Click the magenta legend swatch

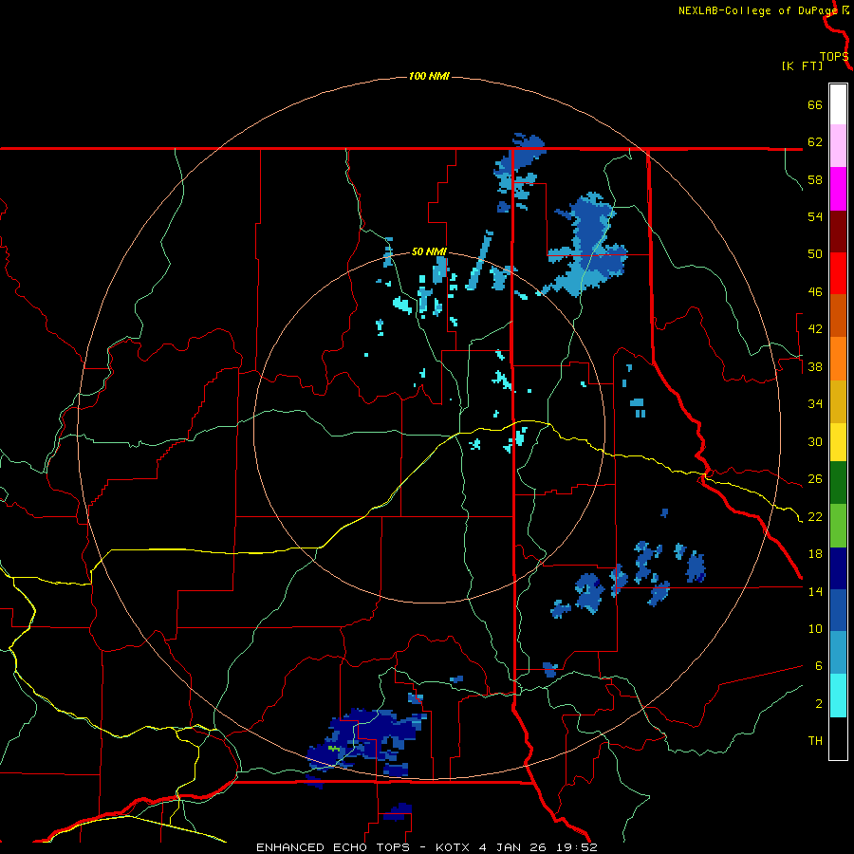[838, 189]
